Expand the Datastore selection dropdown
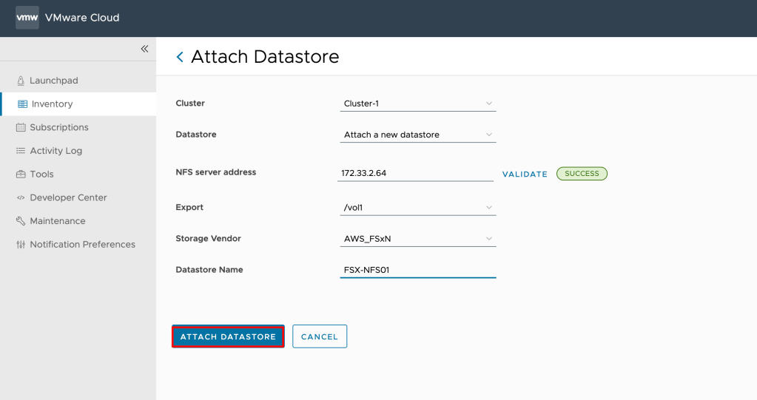This screenshot has width=757, height=400. point(417,135)
